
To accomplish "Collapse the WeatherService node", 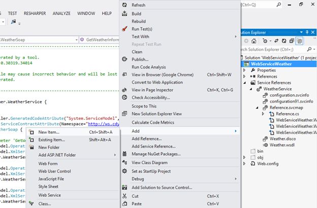I will [251, 89].
